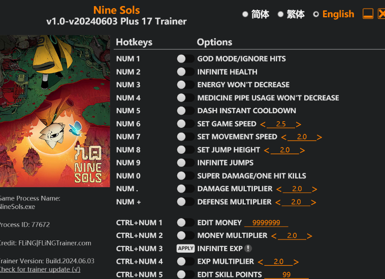Click the defense multiplier value field

(296, 202)
